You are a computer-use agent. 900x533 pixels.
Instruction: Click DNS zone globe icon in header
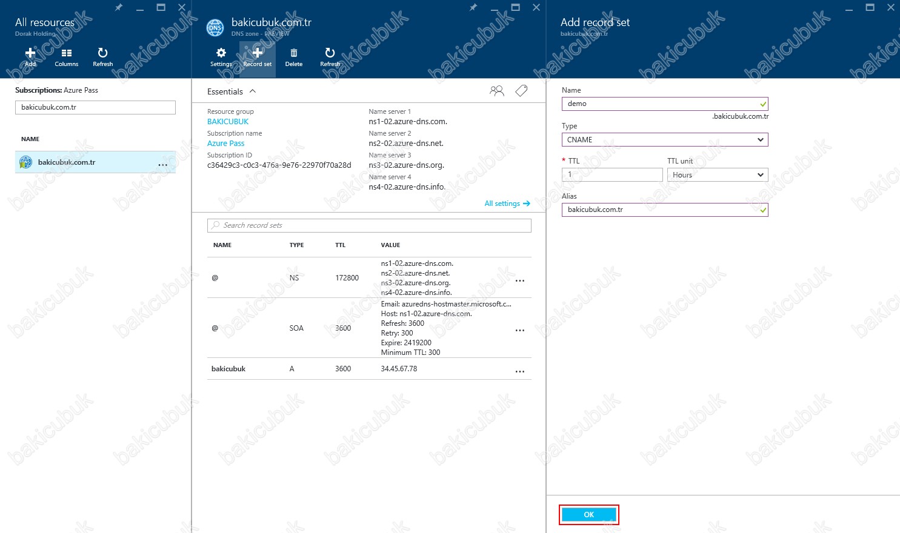pos(215,27)
